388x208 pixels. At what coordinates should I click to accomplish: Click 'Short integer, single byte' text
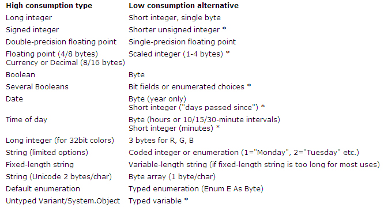[x=175, y=18]
